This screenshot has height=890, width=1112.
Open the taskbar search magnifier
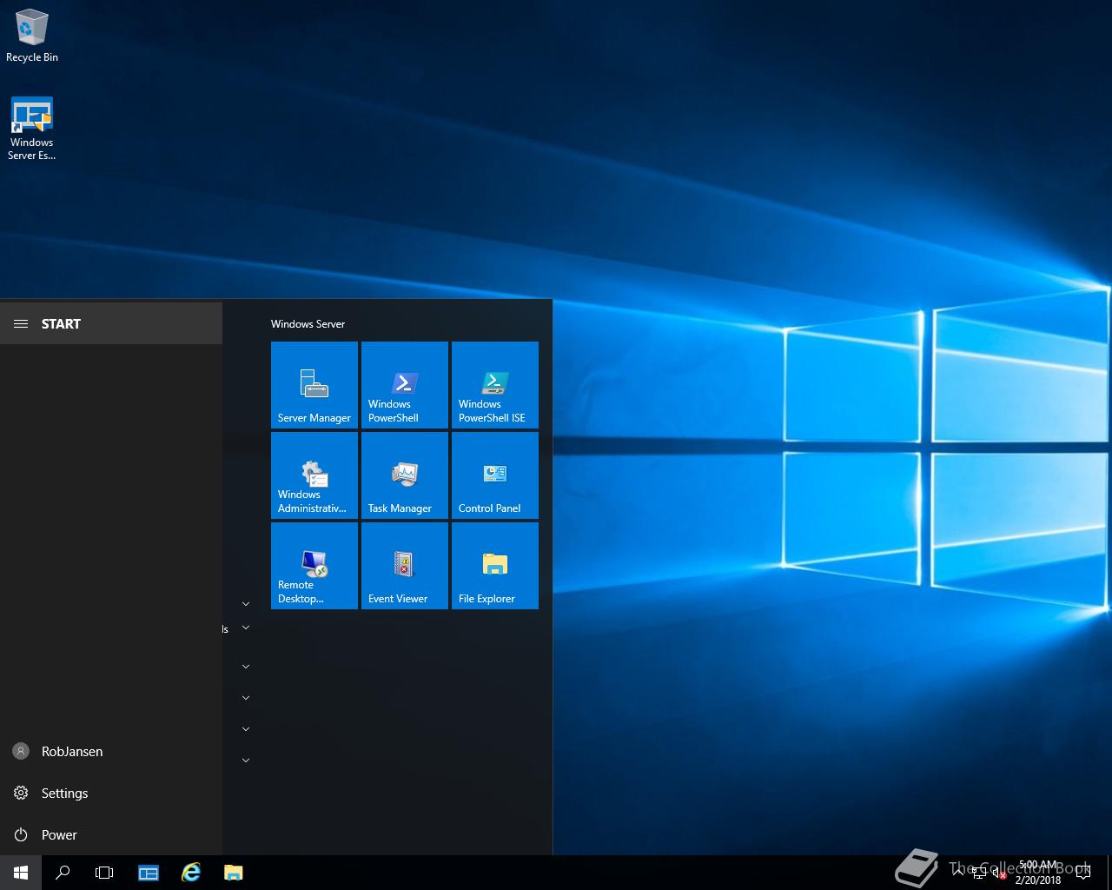tap(63, 873)
